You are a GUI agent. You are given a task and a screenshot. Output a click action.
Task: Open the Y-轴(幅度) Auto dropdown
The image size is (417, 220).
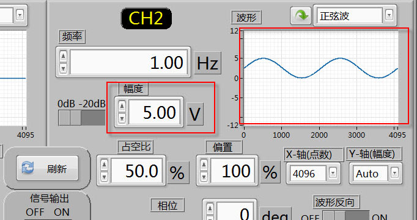tap(394, 173)
